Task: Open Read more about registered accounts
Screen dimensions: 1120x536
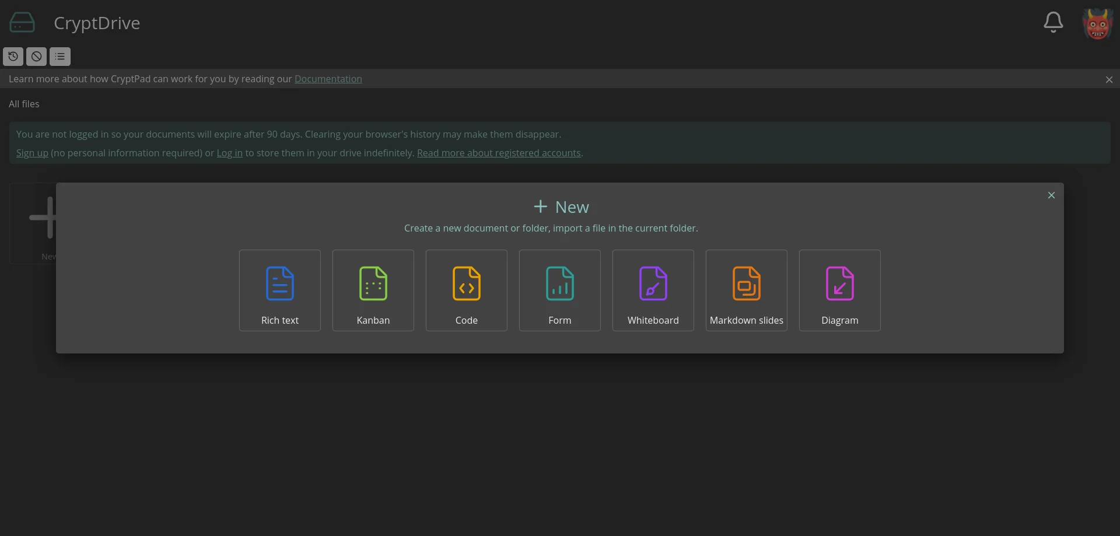Action: point(499,153)
